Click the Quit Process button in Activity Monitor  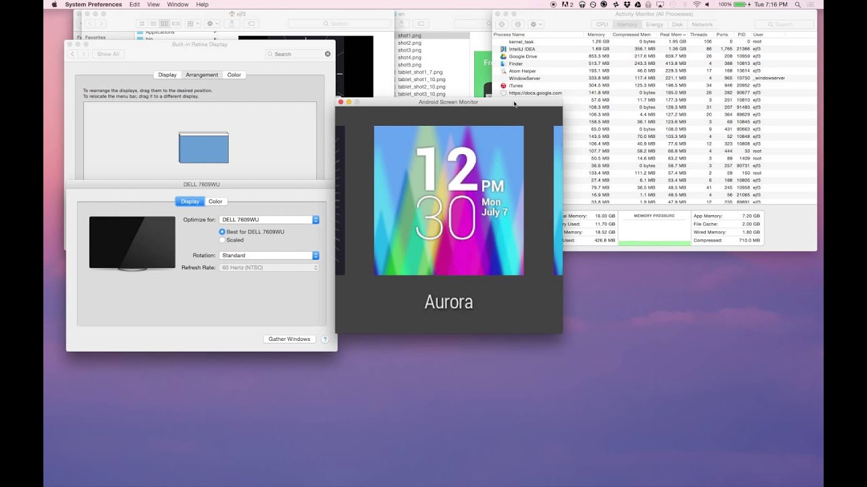(x=503, y=24)
